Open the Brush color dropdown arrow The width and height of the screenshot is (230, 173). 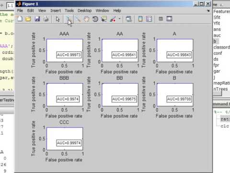point(119,19)
